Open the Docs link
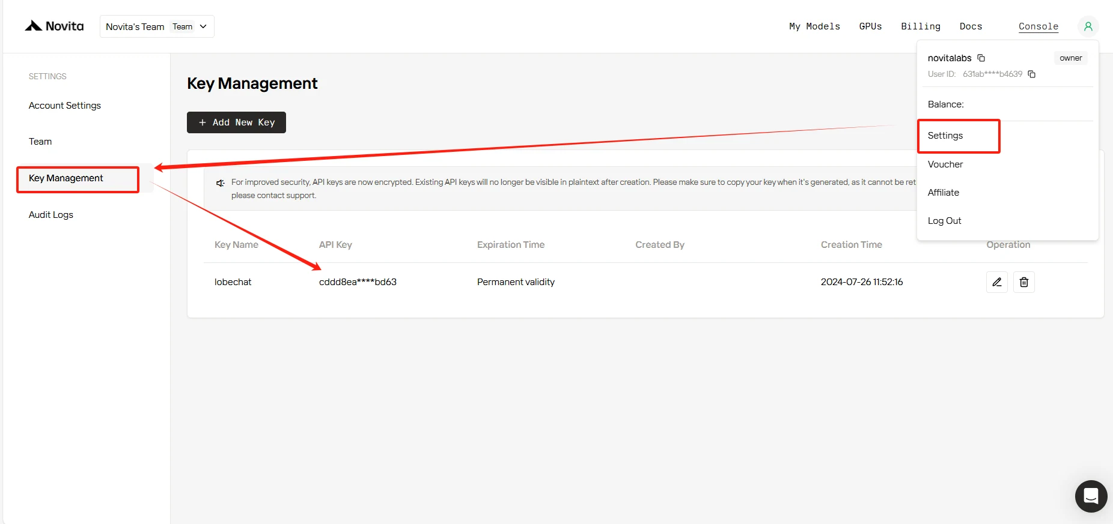1113x524 pixels. 971,26
